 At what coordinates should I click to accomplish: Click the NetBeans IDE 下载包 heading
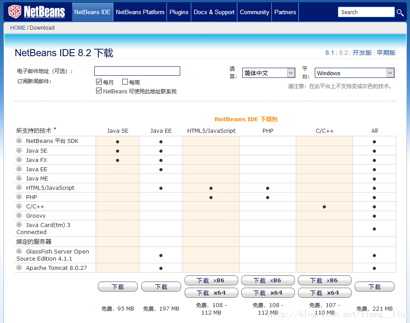point(246,119)
